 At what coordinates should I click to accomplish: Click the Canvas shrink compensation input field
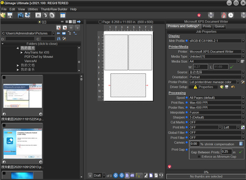coord(194,144)
